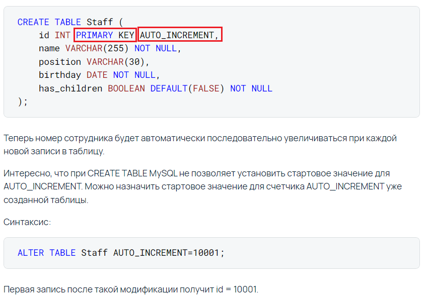This screenshot has width=429, height=302.
Task: Click the closing ');' of the code block
Action: click(23, 102)
